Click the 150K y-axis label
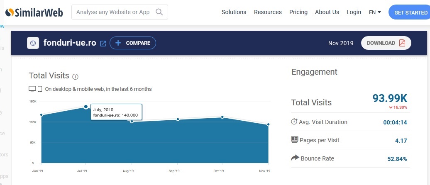Viewport: 430px width, 185px height. coord(33,101)
